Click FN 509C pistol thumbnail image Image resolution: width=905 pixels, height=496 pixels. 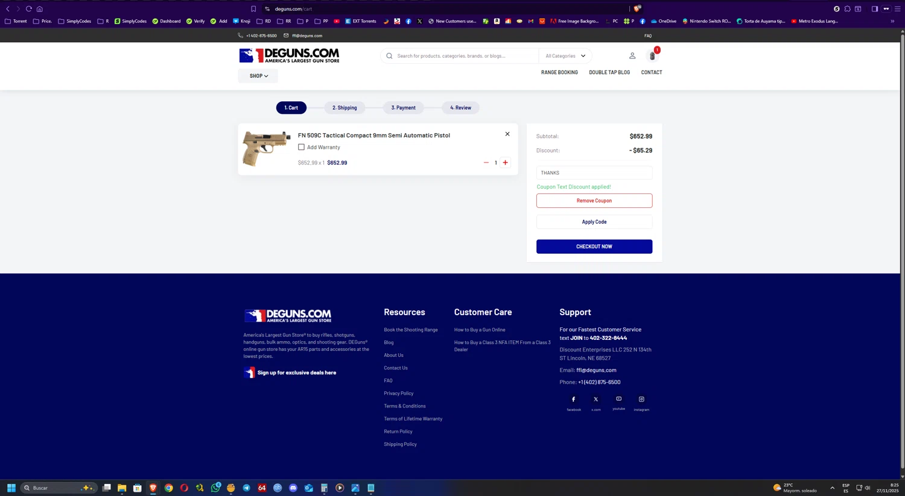[266, 148]
